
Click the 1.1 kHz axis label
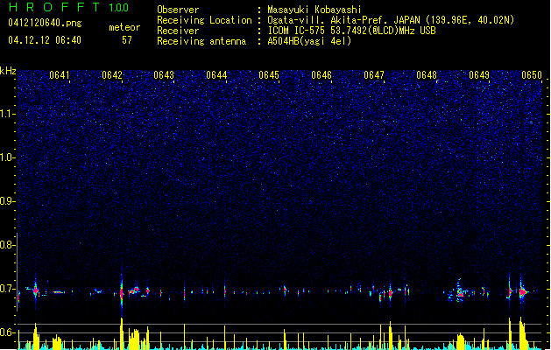(8, 114)
